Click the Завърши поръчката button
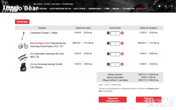Screen dimensions: 176x110 click(x=148, y=100)
